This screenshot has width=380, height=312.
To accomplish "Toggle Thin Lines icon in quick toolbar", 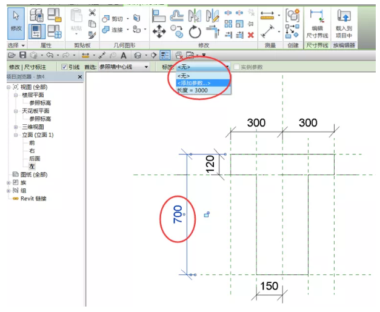I will pos(165,56).
